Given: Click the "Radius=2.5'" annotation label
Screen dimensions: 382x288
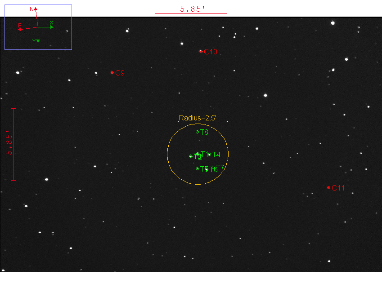Looking at the screenshot, I should click(198, 118).
